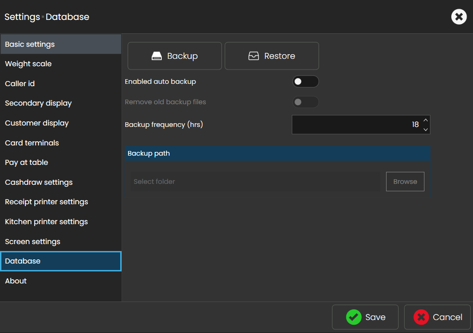Click the green checkmark Save icon
473x333 pixels.
pyautogui.click(x=354, y=317)
